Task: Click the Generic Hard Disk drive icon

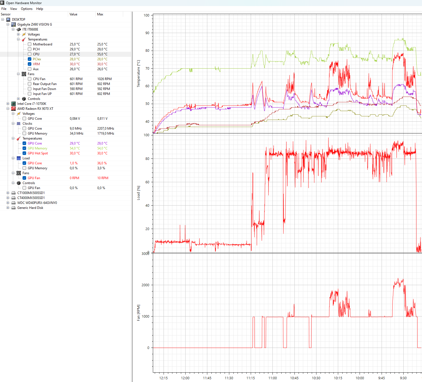Action: (x=13, y=208)
